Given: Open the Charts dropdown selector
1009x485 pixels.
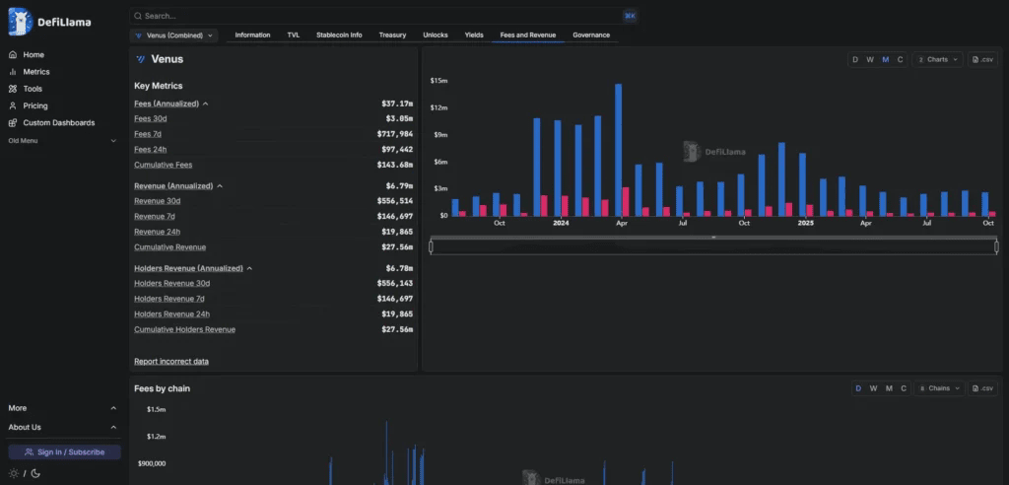Looking at the screenshot, I should coord(938,59).
